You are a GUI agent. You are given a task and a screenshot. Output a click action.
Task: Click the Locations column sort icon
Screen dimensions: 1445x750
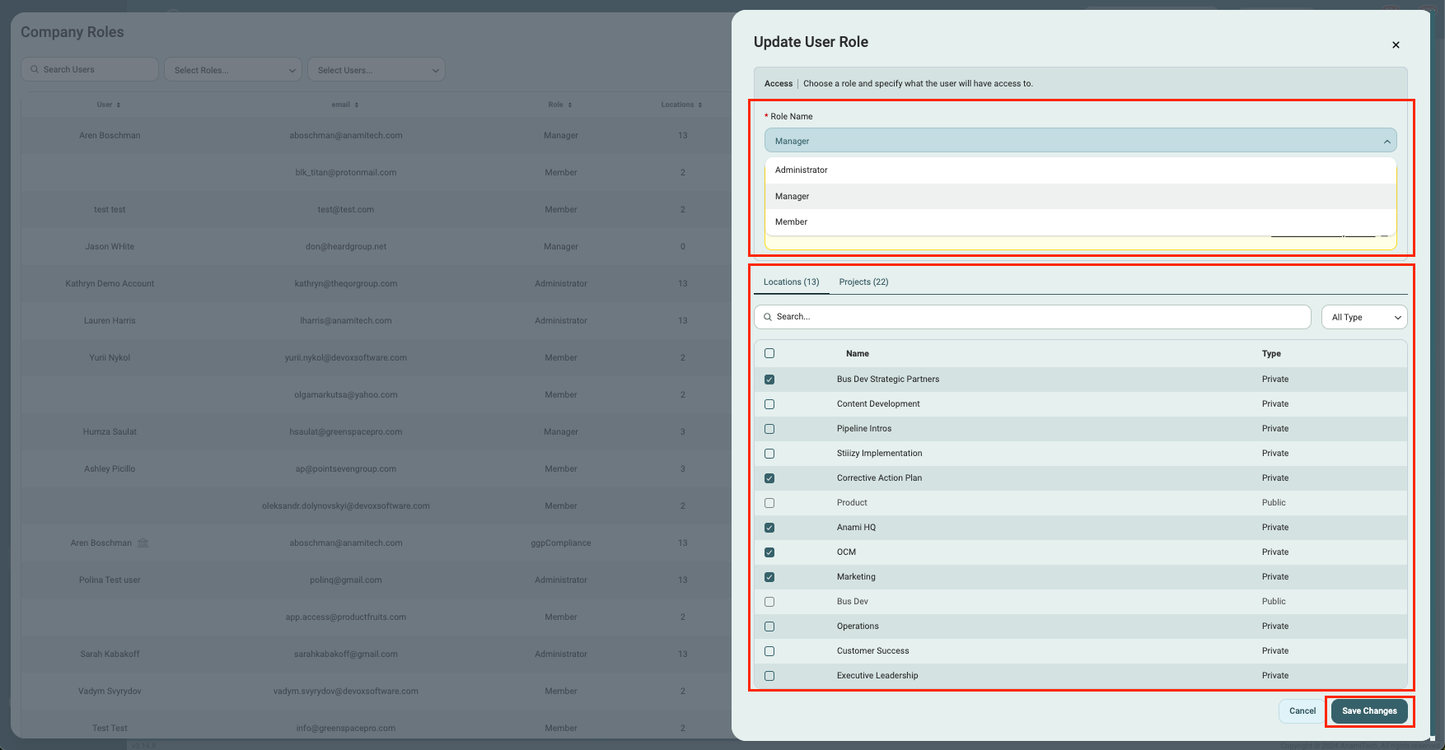pos(700,105)
